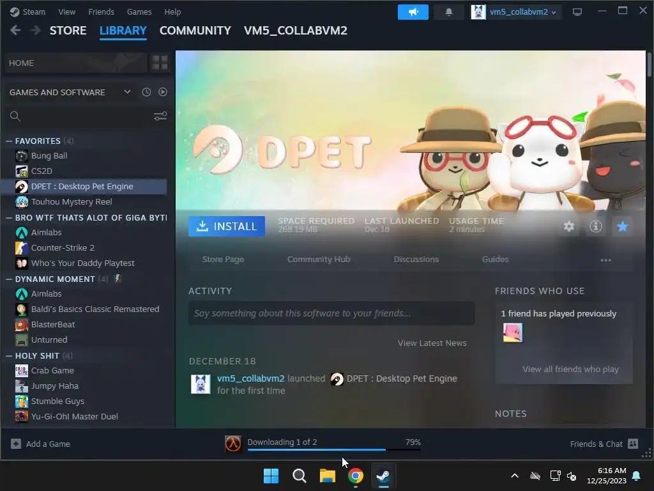Click the main page vertical scrollbar
This screenshot has width=654, height=491.
pos(650,65)
